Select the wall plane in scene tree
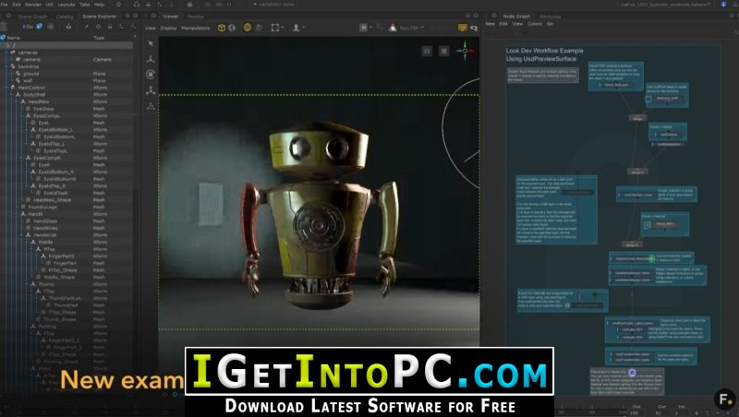 coord(28,80)
